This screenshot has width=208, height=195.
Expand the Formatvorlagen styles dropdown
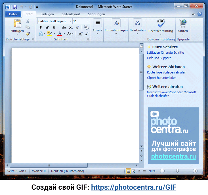tap(116, 34)
